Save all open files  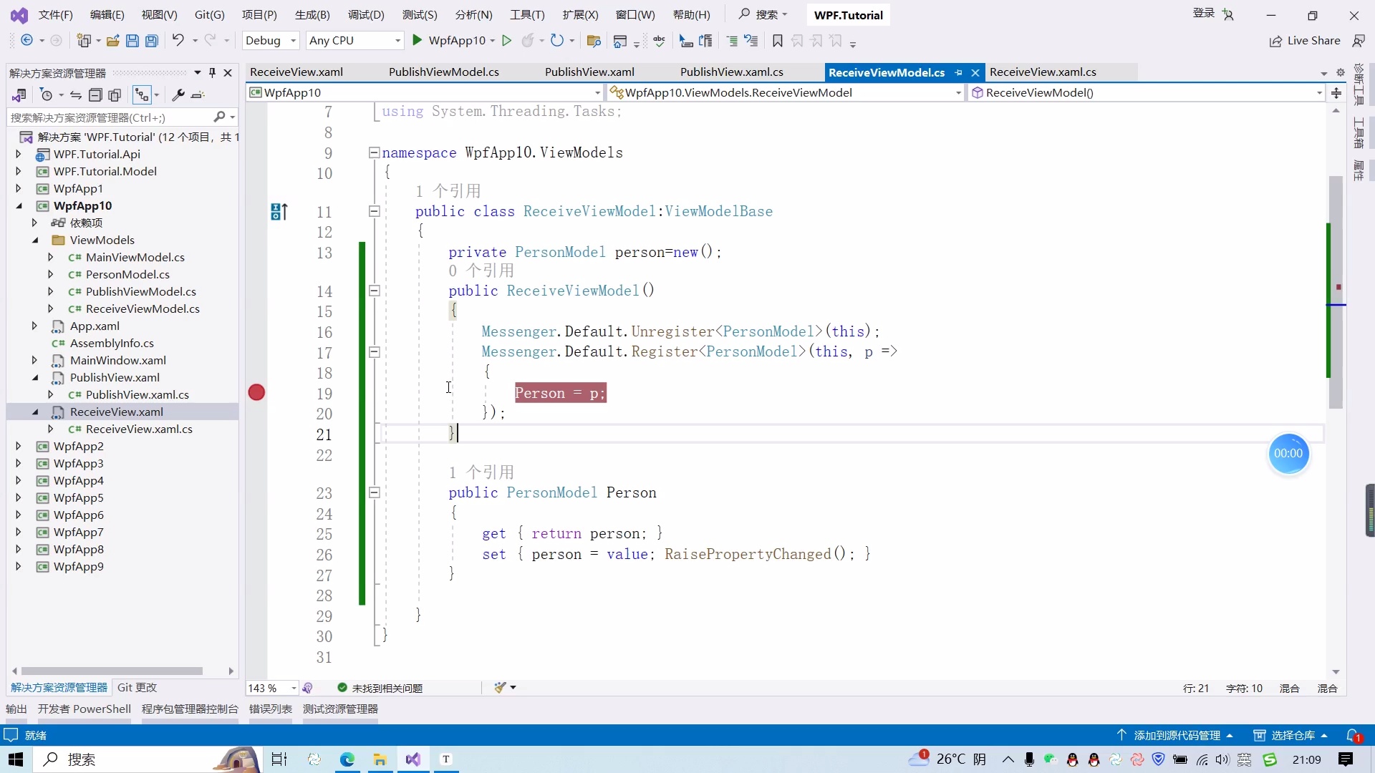click(x=151, y=41)
